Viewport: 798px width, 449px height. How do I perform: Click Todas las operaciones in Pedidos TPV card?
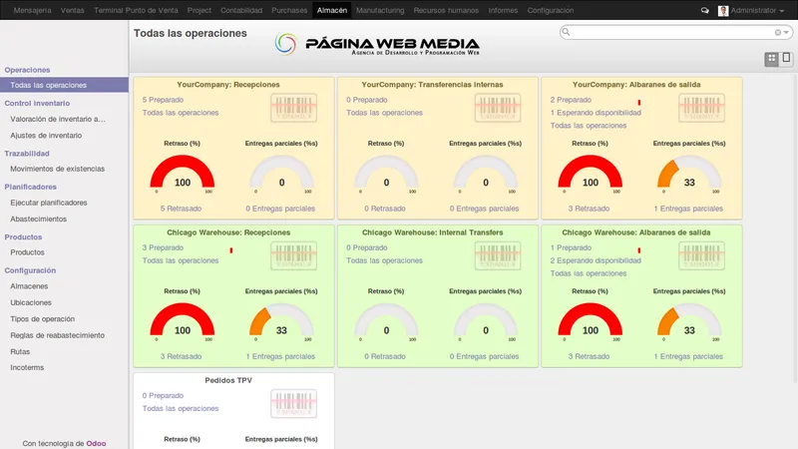click(181, 408)
